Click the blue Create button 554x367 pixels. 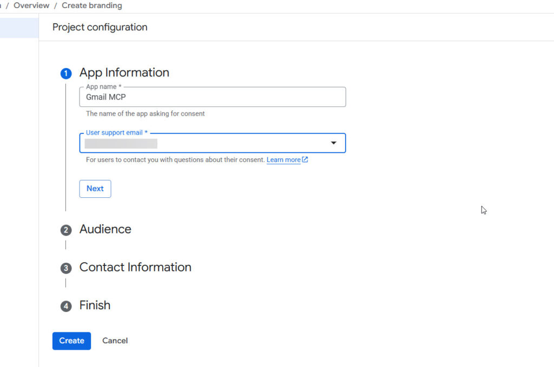point(71,341)
